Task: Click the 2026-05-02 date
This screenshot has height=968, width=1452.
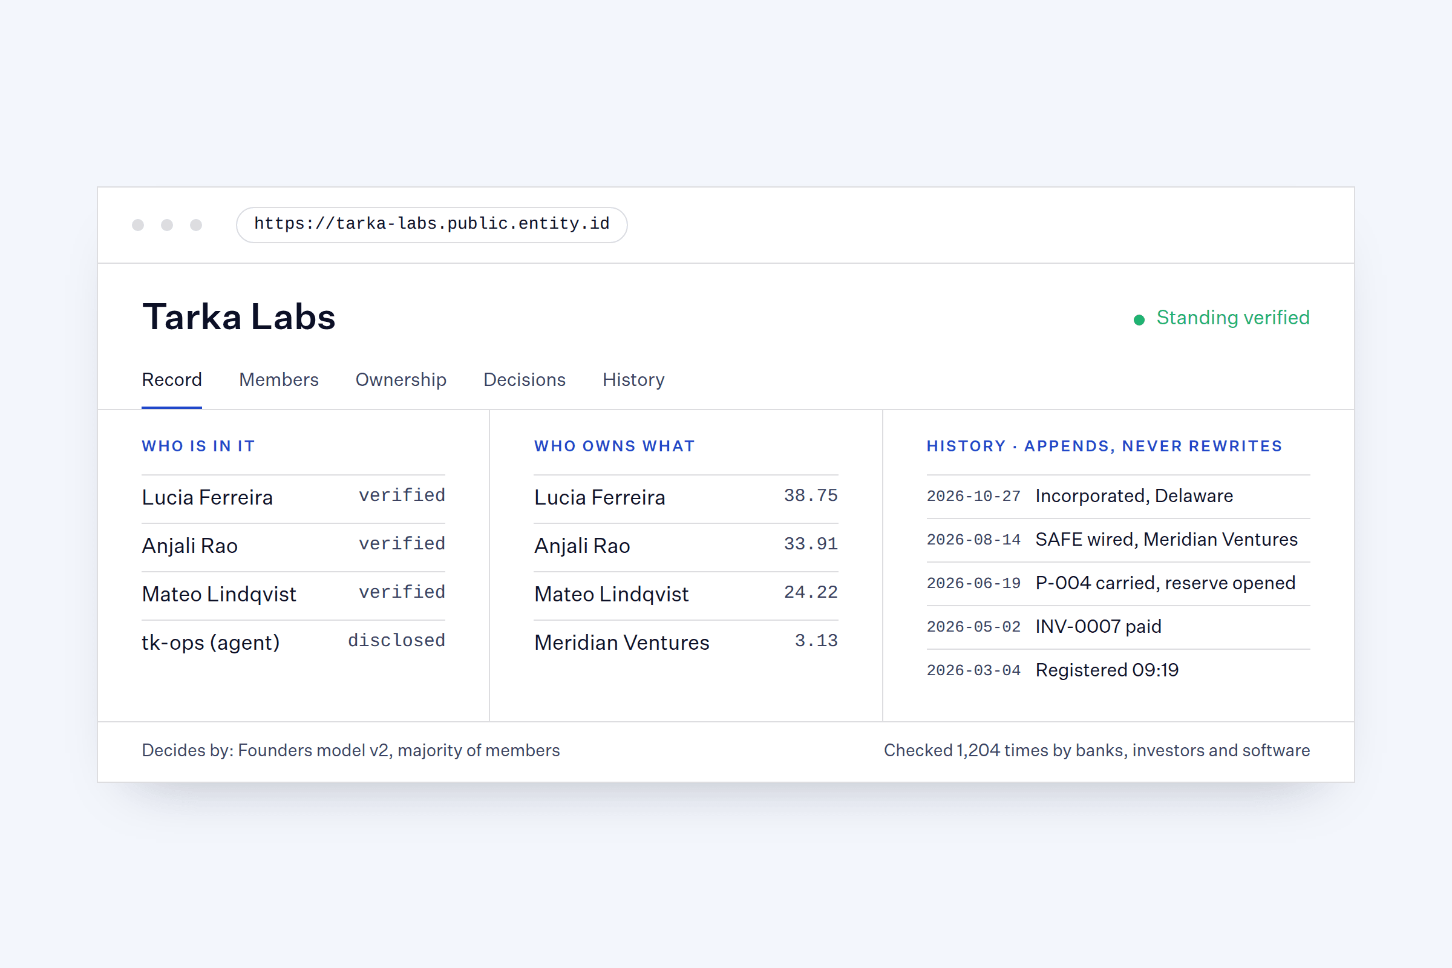Action: [x=973, y=627]
